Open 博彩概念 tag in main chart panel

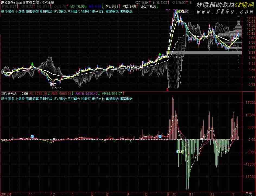pos(126,12)
